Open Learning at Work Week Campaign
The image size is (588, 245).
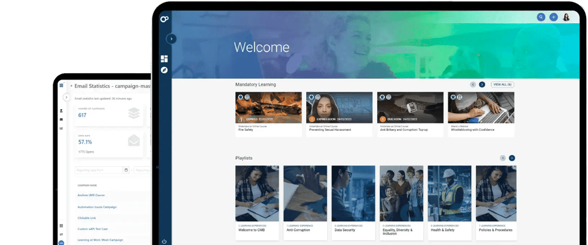pos(100,240)
